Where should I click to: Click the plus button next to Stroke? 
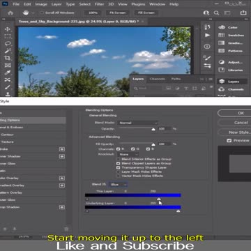pyautogui.click(x=62, y=149)
